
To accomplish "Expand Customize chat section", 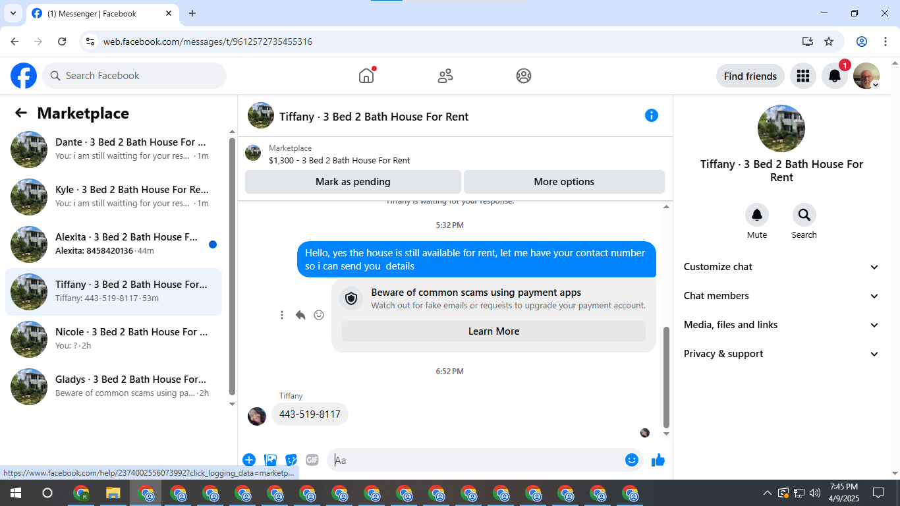I will (x=781, y=267).
